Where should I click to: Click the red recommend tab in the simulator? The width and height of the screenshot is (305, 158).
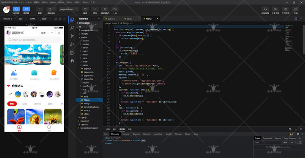[x=12, y=104]
